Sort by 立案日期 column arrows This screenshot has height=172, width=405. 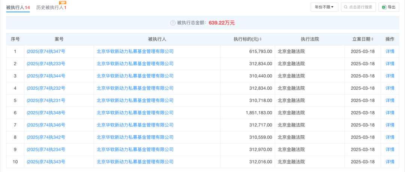[372, 39]
